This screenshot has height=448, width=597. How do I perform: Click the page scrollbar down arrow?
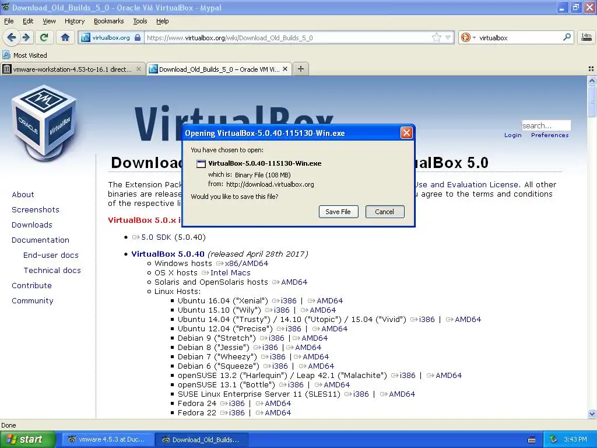click(592, 414)
